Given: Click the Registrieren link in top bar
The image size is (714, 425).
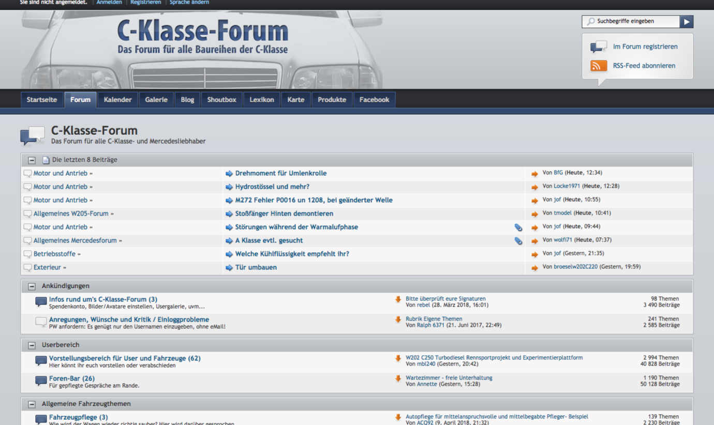Looking at the screenshot, I should tap(146, 3).
